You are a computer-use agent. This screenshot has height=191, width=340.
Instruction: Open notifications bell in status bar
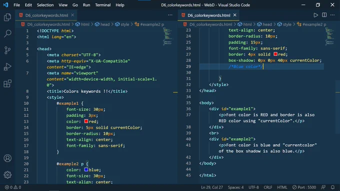[332, 187]
